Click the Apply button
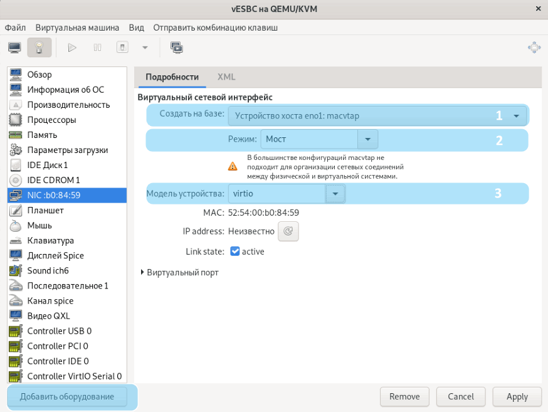Screen dimensions: 548x412 tap(517, 396)
